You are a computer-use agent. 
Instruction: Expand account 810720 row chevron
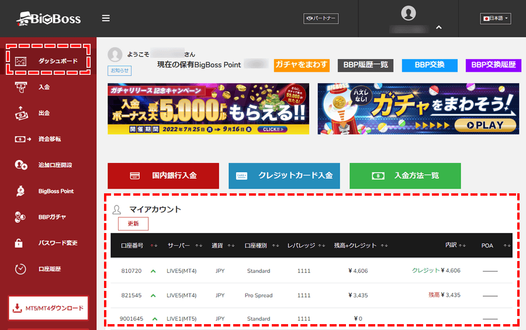pos(153,271)
